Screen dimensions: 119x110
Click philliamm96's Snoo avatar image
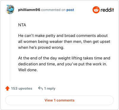[10, 9]
